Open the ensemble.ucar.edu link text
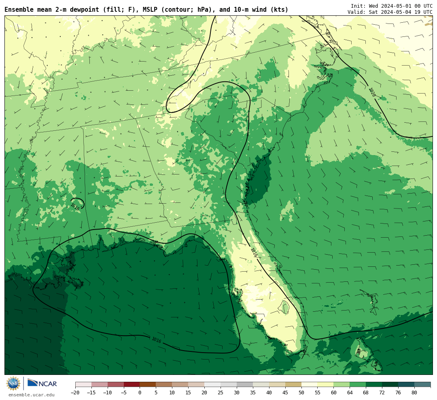437x400 pixels. [x=32, y=395]
